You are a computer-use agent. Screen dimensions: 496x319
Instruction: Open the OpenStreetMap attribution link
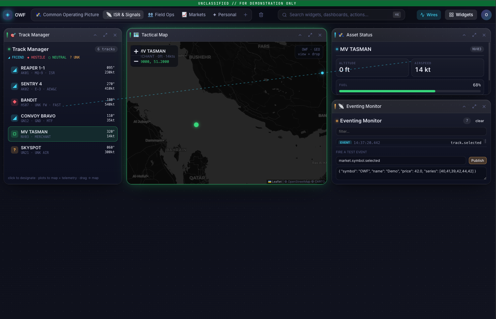[x=299, y=182]
